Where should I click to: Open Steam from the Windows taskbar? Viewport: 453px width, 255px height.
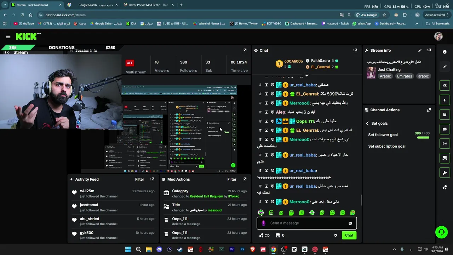coord(180,250)
